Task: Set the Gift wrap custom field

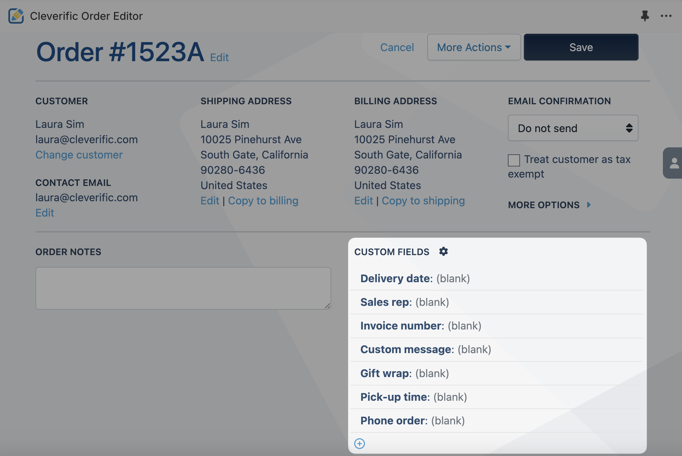Action: point(496,373)
